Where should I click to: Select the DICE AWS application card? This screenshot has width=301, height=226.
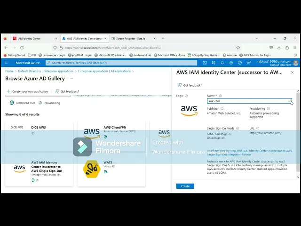pyautogui.click(x=39, y=136)
